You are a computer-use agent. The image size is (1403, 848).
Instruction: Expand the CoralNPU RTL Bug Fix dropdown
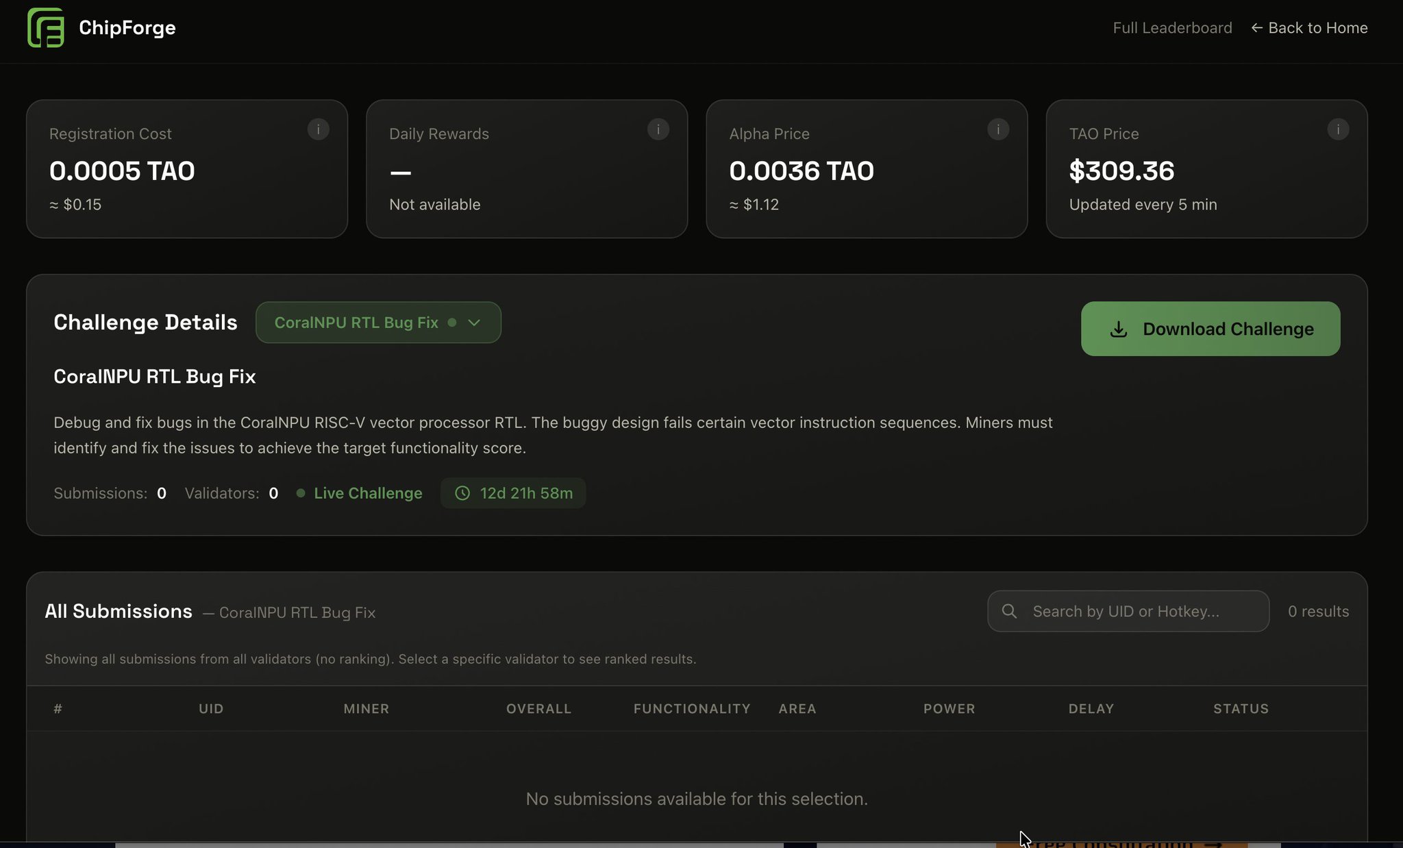[x=356, y=323]
